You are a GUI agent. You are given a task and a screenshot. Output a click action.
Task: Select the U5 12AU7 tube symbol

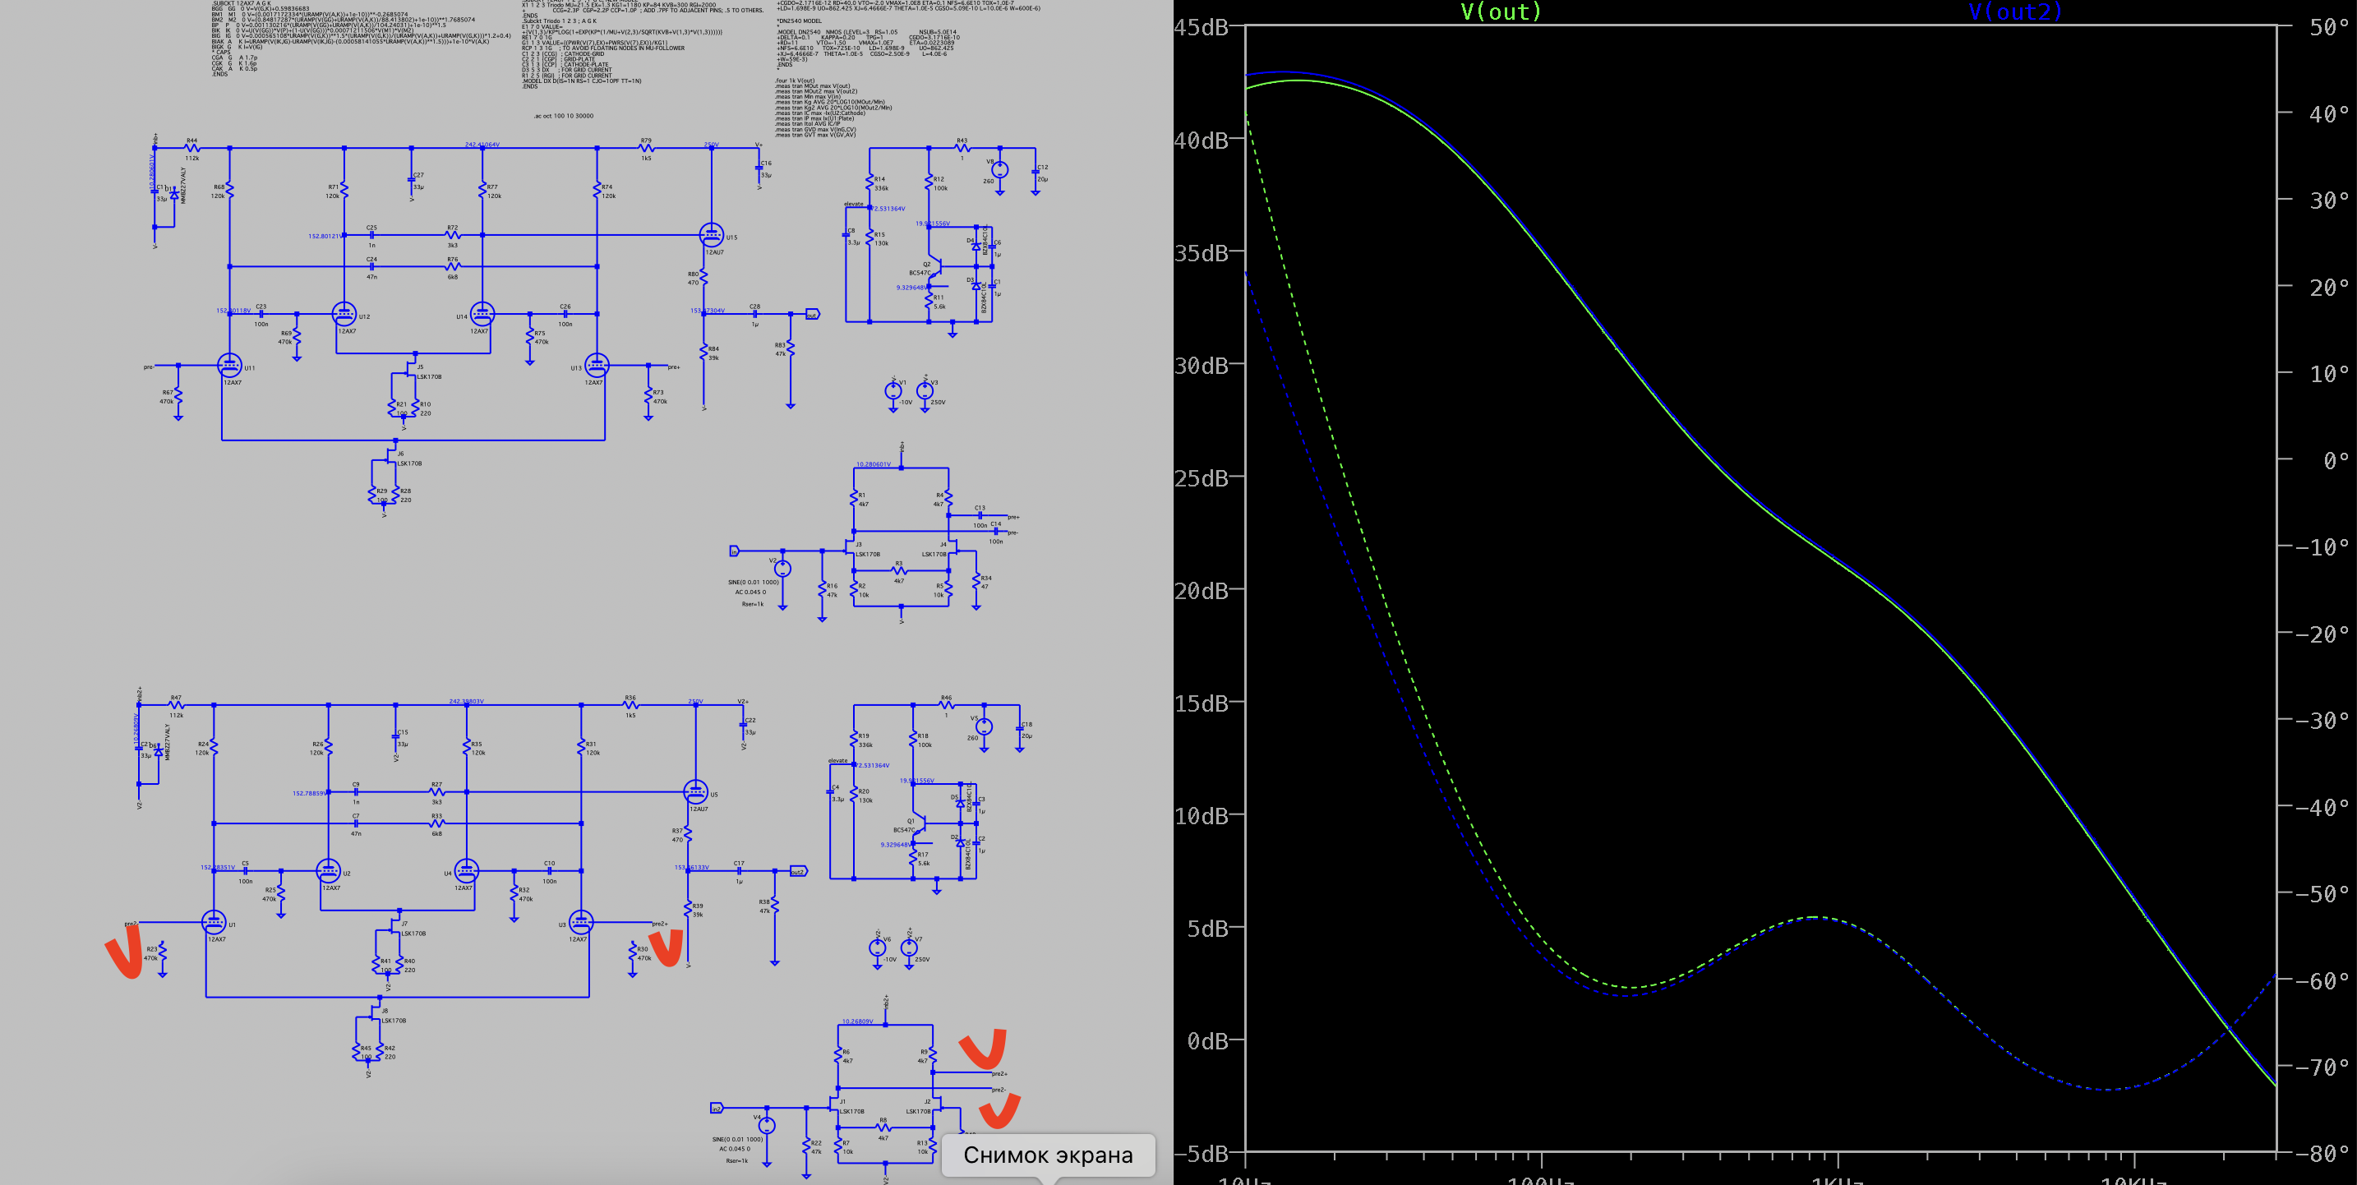point(695,791)
